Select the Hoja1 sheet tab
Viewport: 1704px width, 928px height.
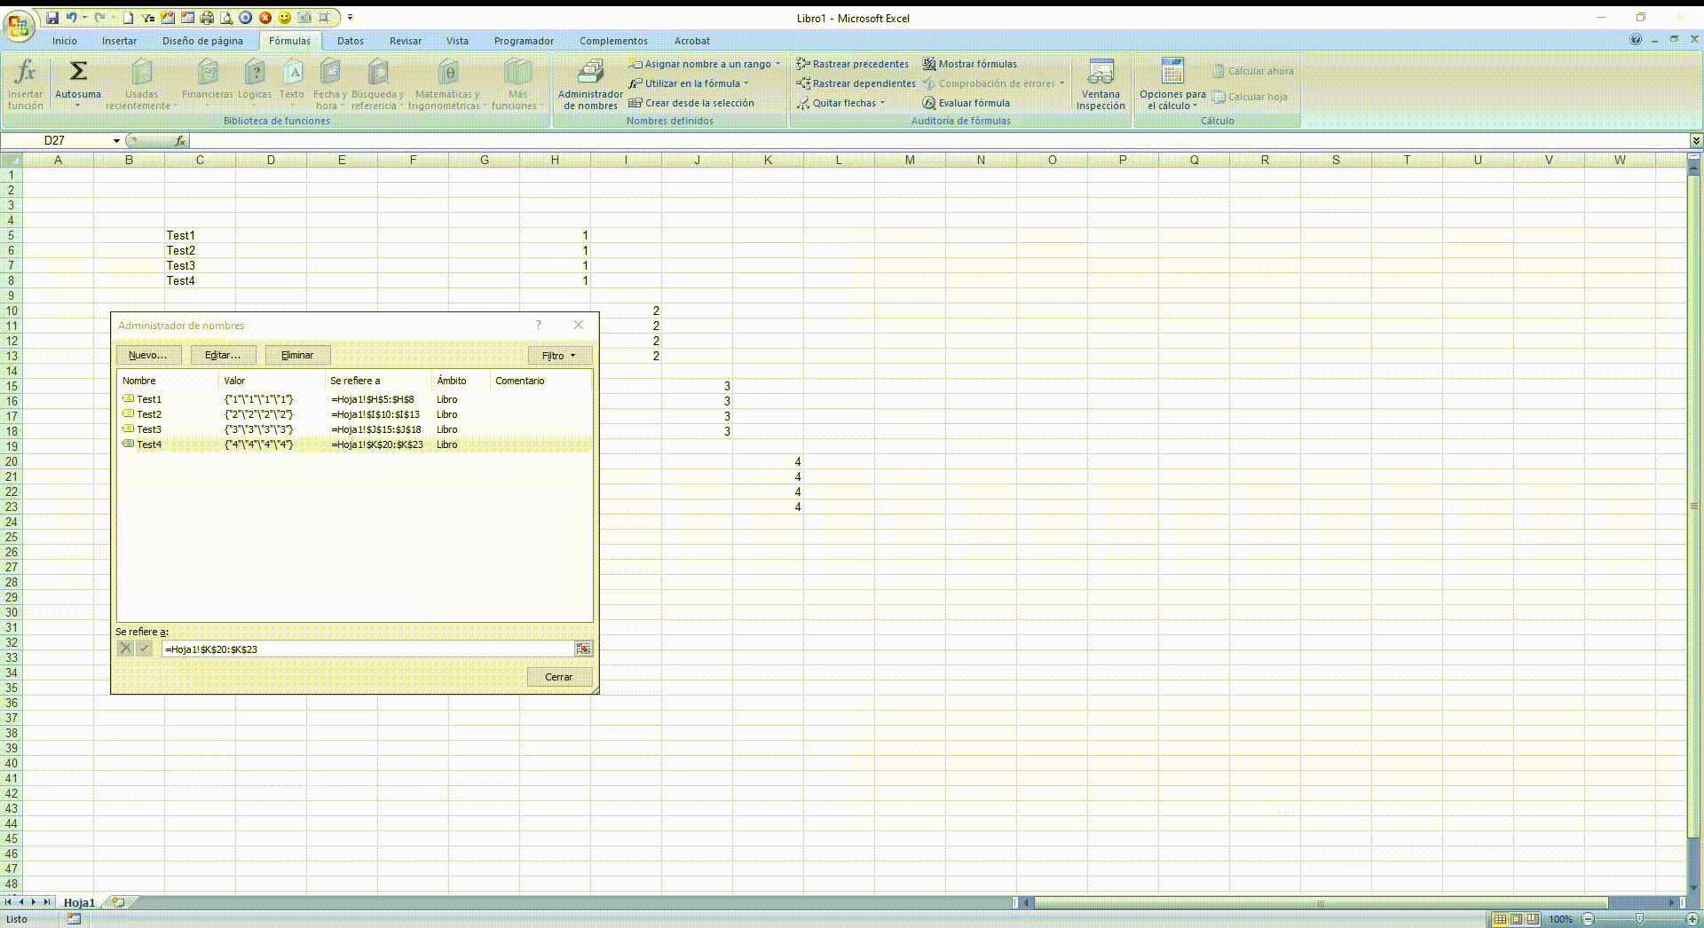[x=80, y=902]
